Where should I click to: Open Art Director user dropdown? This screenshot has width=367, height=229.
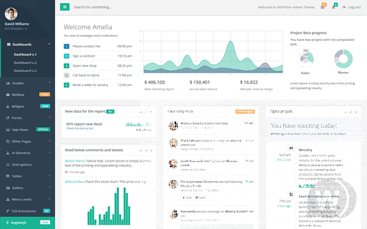pyautogui.click(x=16, y=29)
